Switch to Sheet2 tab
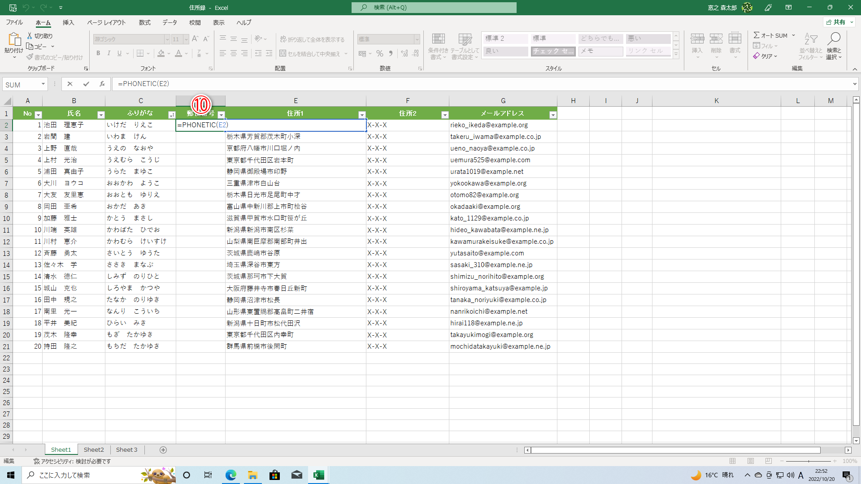Screen dimensions: 861x484 (x=94, y=450)
